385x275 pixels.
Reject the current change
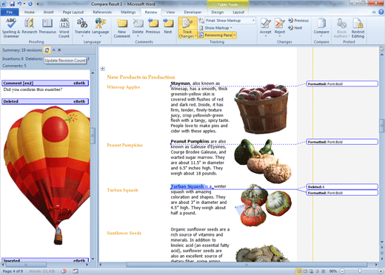pos(280,27)
